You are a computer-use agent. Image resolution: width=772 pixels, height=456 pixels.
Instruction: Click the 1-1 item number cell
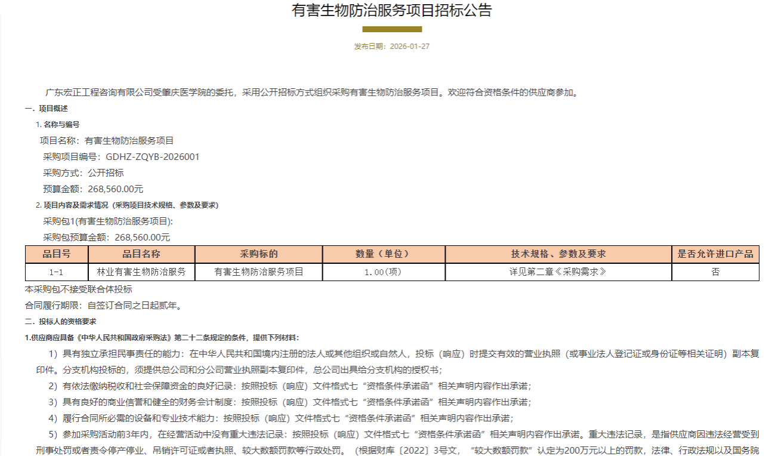click(x=57, y=272)
